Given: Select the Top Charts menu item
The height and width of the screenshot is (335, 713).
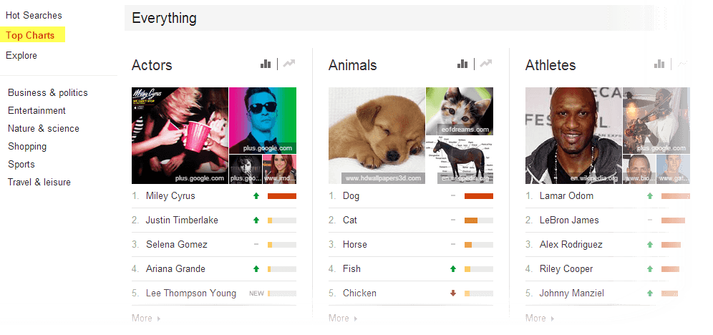Looking at the screenshot, I should click(x=30, y=36).
